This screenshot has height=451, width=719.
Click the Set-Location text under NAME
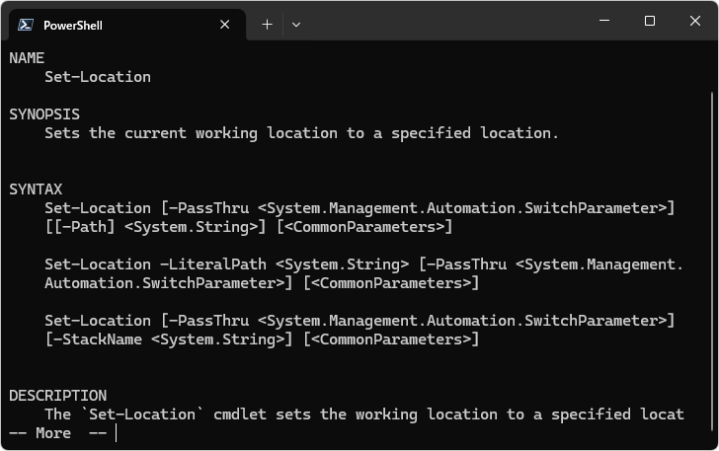98,77
